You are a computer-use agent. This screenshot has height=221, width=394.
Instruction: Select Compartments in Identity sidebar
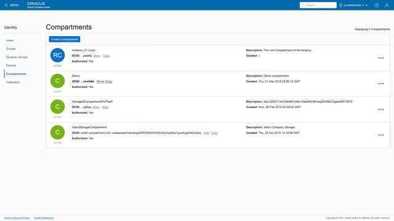tap(16, 74)
